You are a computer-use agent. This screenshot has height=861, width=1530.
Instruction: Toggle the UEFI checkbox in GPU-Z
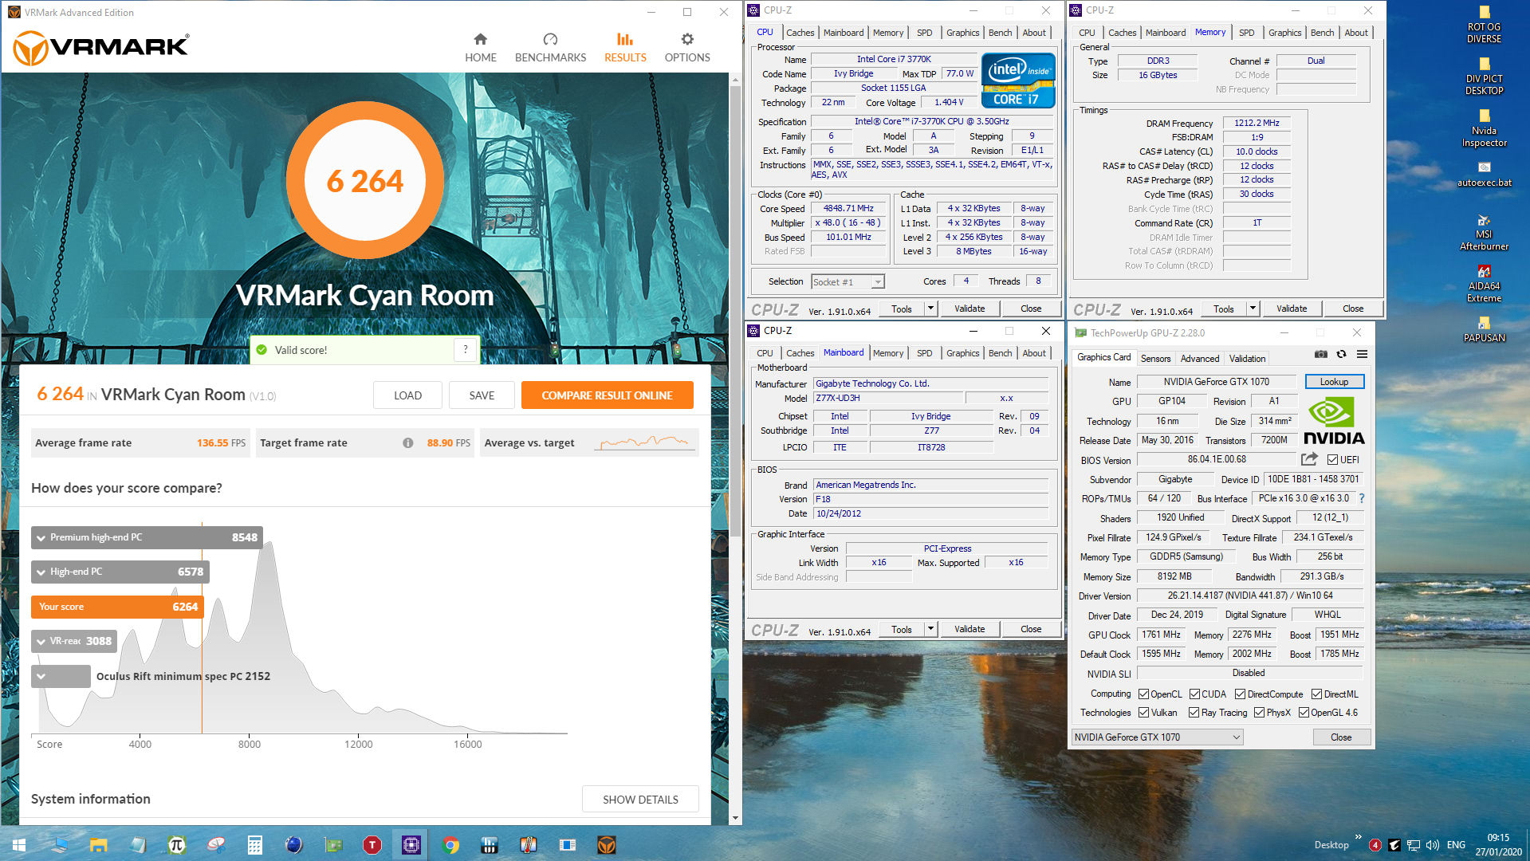(x=1332, y=459)
